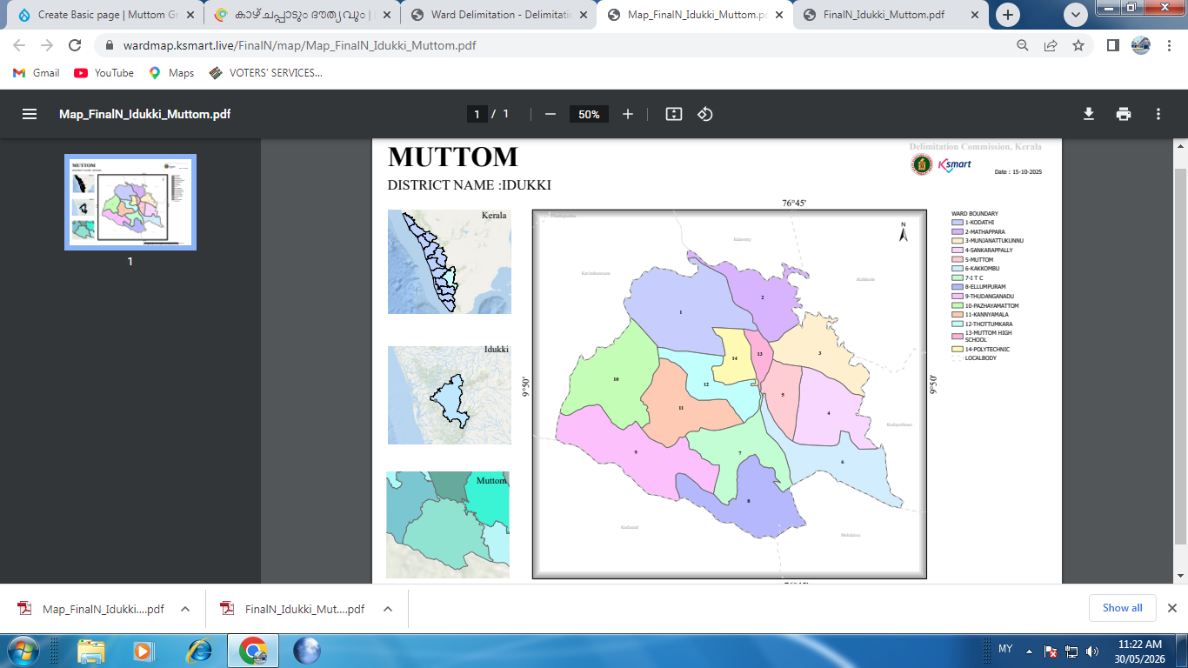Select the page 1 thumbnail
This screenshot has height=668, width=1188.
(x=130, y=202)
